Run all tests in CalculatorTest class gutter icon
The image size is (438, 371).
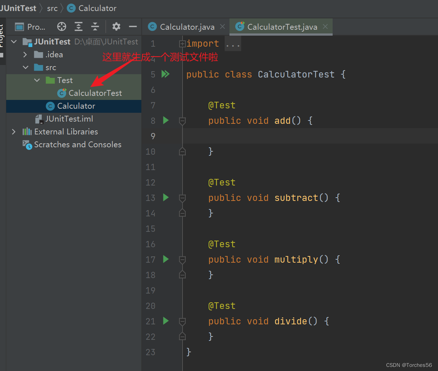[x=165, y=74]
